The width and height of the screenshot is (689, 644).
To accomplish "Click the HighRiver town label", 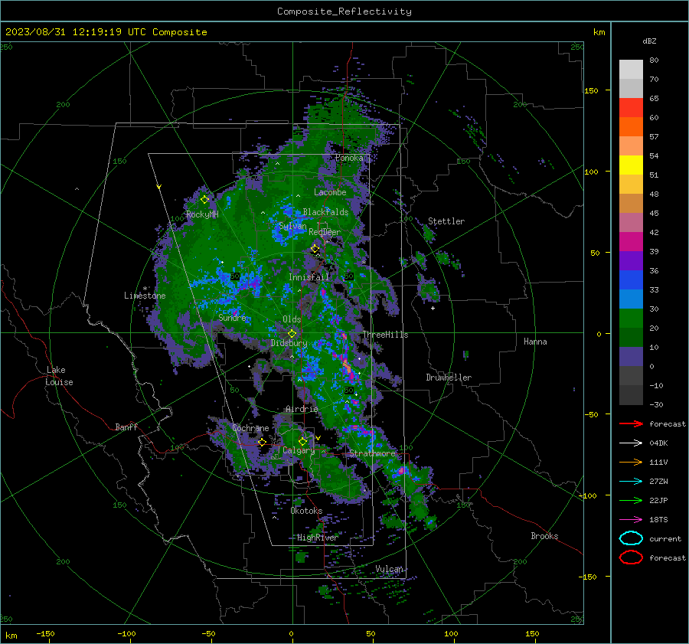I will tap(317, 538).
